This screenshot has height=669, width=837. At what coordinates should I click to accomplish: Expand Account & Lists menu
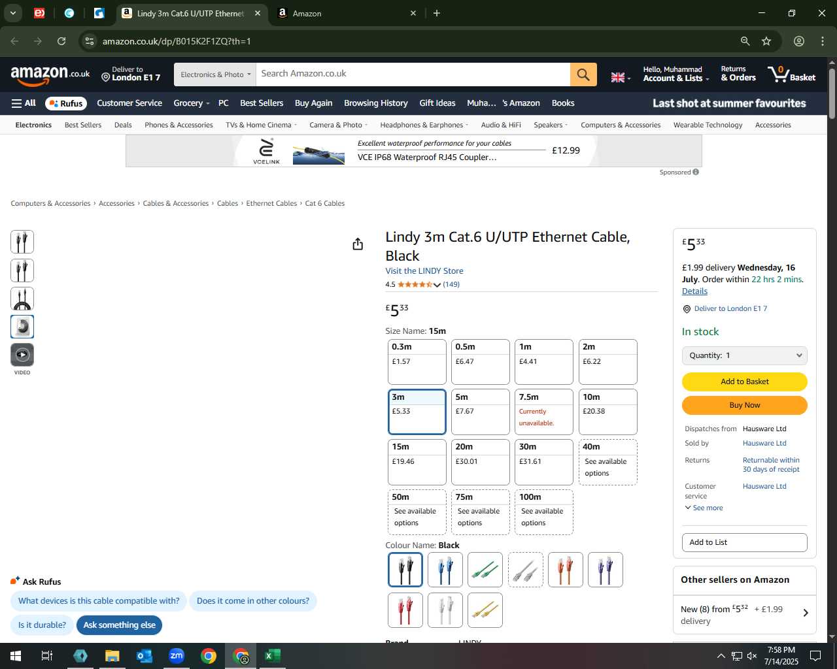coord(676,74)
